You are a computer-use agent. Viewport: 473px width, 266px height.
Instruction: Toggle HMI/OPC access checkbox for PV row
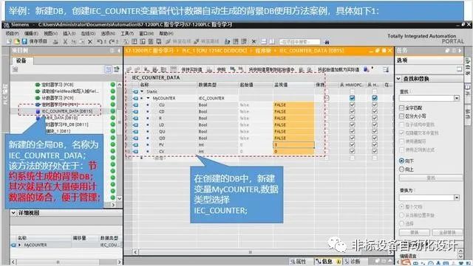click(352, 144)
